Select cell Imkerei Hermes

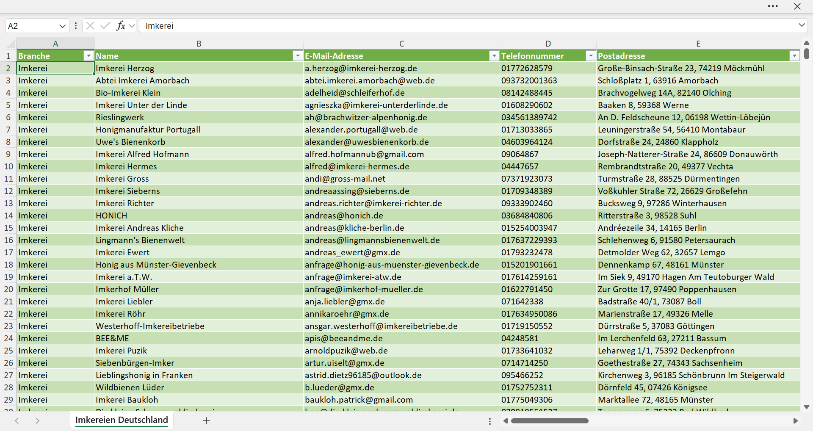coord(199,166)
